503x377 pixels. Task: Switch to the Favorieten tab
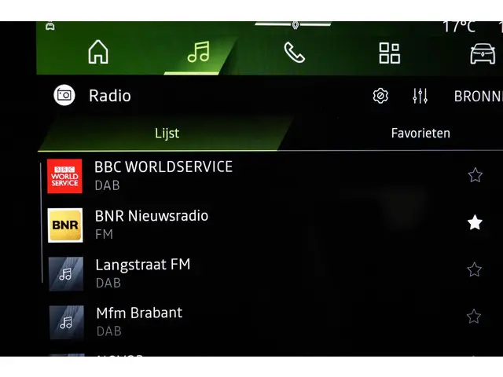[x=420, y=134]
